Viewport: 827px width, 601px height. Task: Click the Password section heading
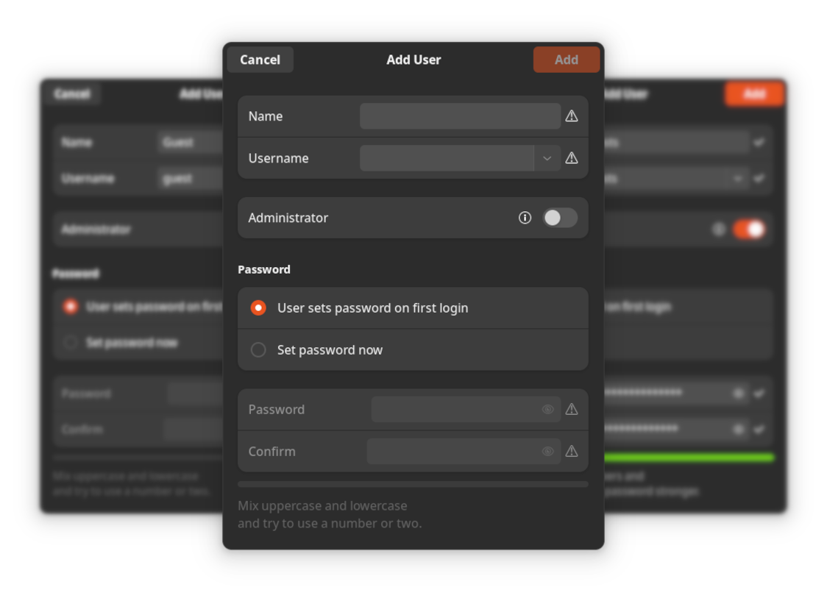coord(263,269)
